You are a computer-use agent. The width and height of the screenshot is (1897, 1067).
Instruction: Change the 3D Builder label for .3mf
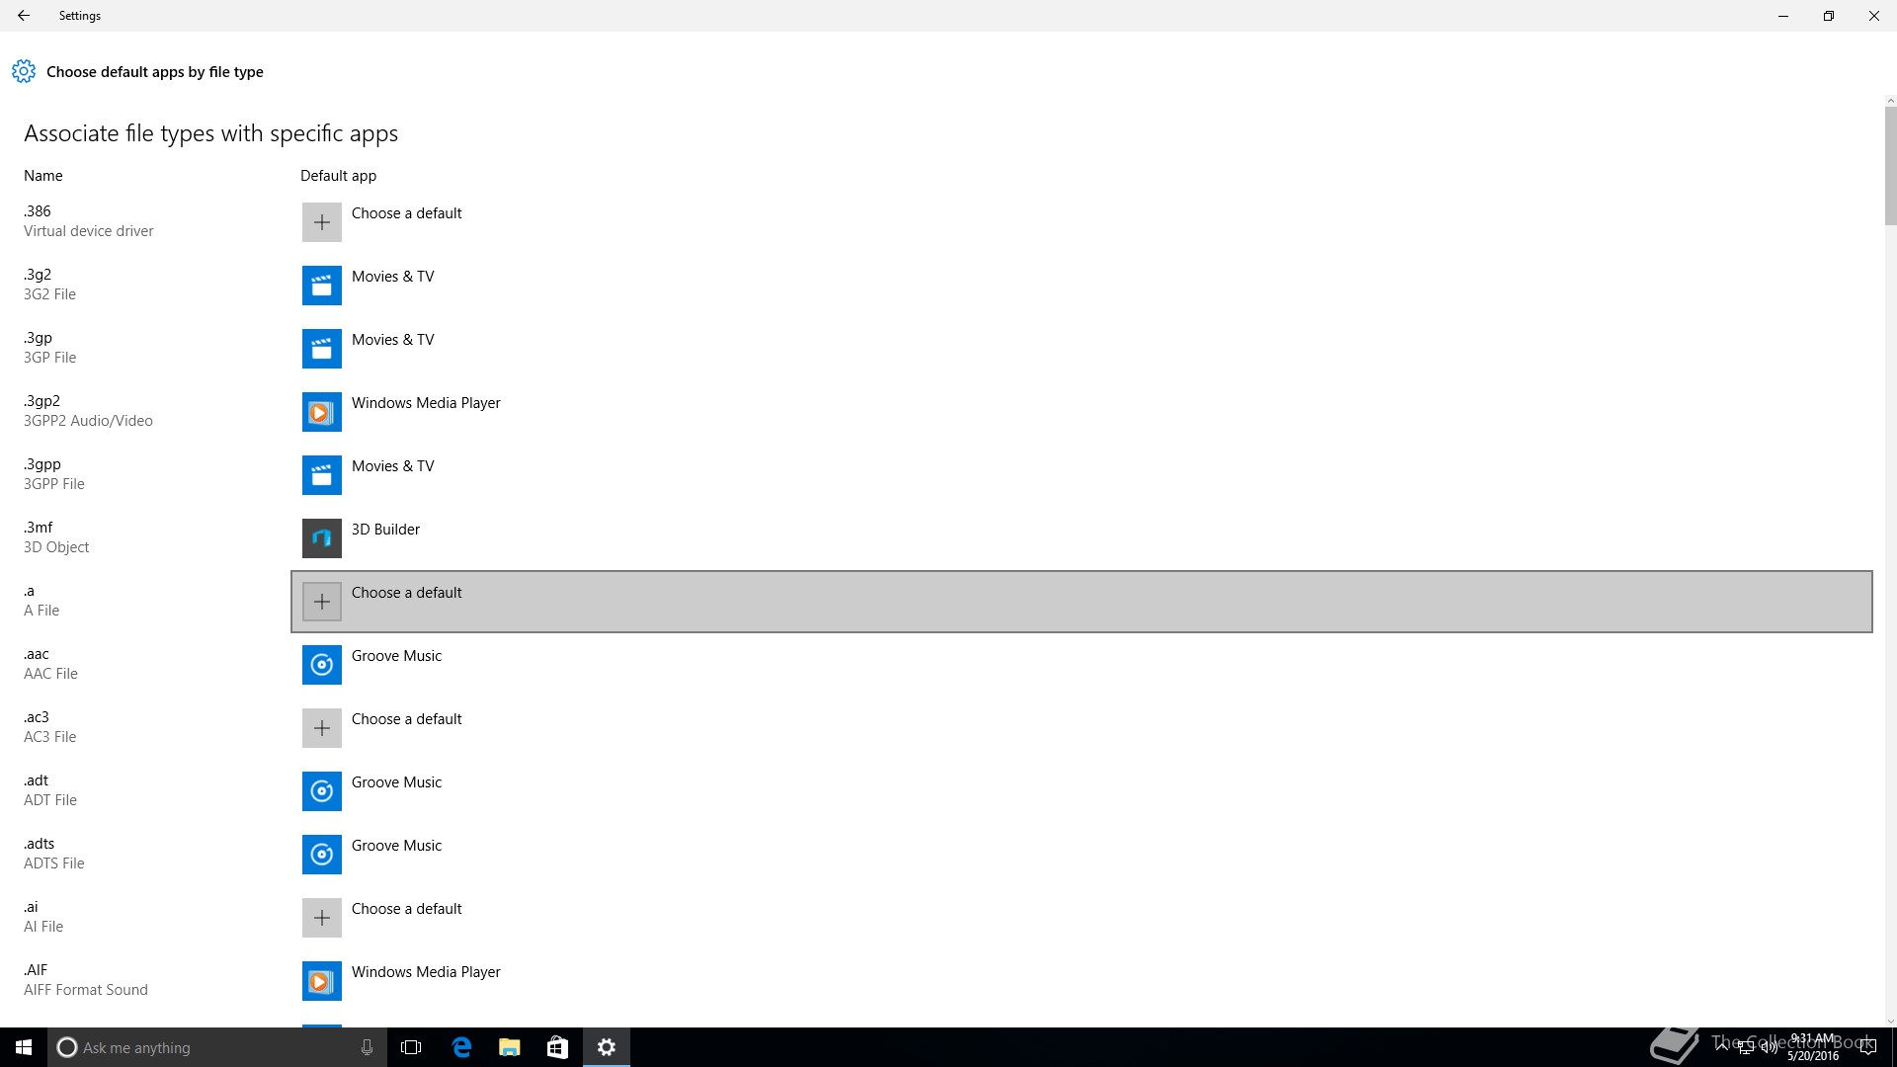pos(385,530)
